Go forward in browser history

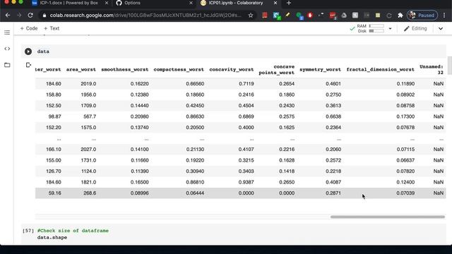[19, 16]
